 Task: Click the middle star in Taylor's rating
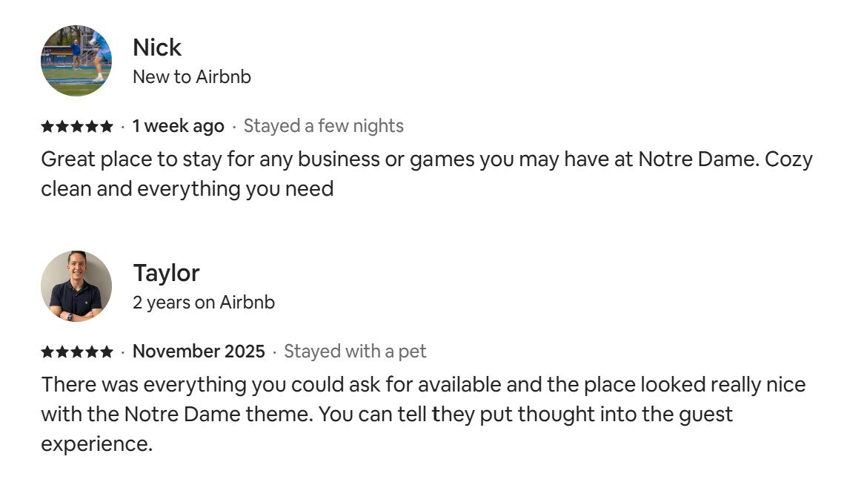point(77,352)
